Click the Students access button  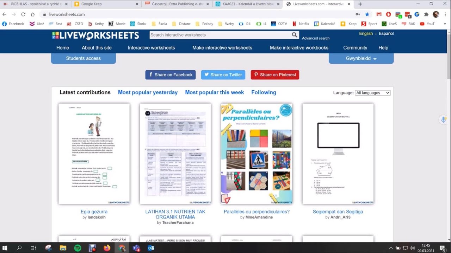click(84, 58)
